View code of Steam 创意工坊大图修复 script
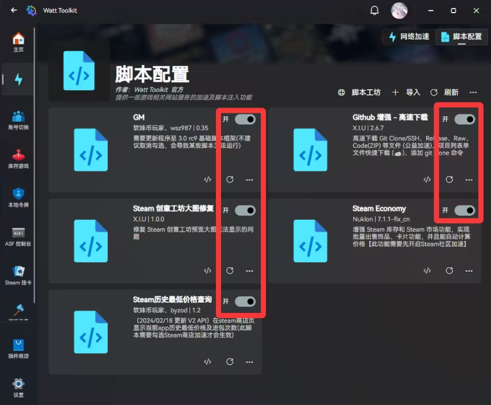Image resolution: width=491 pixels, height=405 pixels. point(208,271)
